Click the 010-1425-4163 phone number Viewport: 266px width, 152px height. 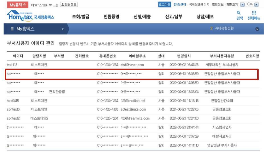click(x=107, y=109)
